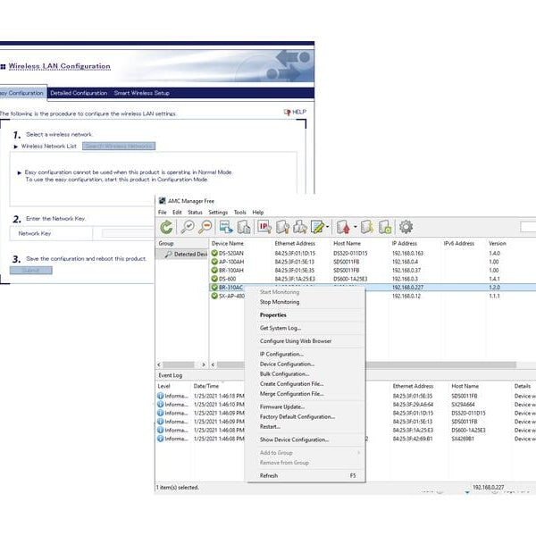Select the DS-520AN device row

[x=373, y=254]
